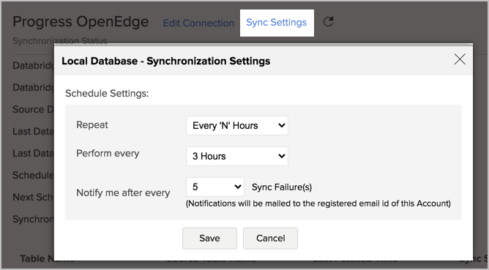Click the notifications email note text
Screen dimensions: 489x270
[318, 203]
